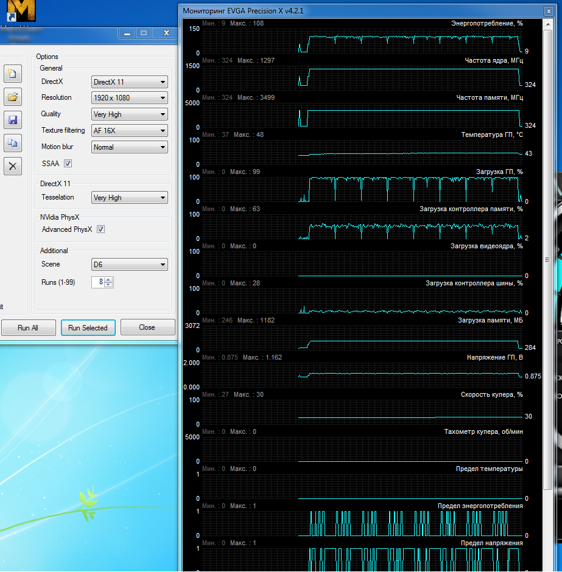The height and width of the screenshot is (572, 562).
Task: Click the Тахометр кулера, об/мин label
Action: (483, 432)
